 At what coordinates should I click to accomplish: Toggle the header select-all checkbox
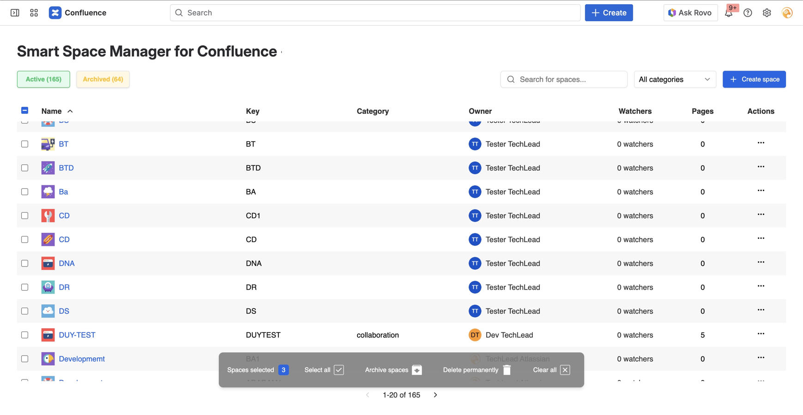click(x=25, y=111)
